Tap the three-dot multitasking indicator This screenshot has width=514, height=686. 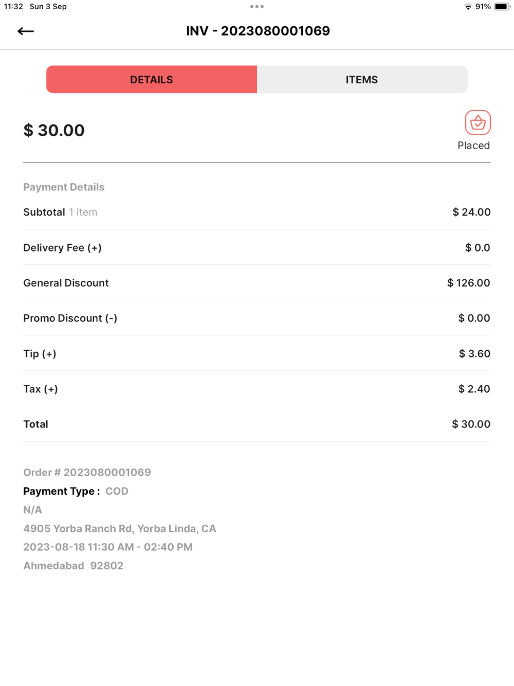coord(257,7)
